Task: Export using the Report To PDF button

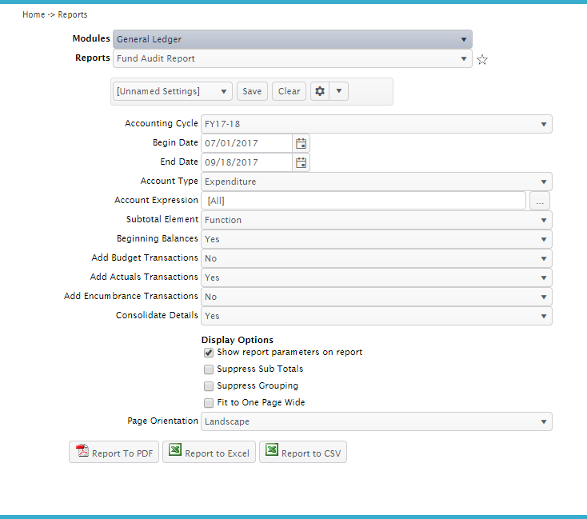Action: (x=114, y=453)
